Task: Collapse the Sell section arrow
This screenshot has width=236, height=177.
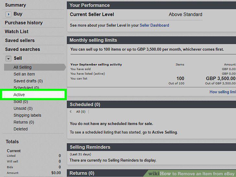Action: pyautogui.click(x=8, y=59)
